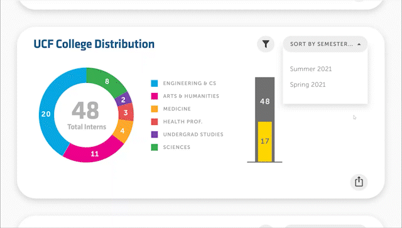Image resolution: width=402 pixels, height=228 pixels.
Task: Select Summer 2021 option
Action: pyautogui.click(x=311, y=69)
